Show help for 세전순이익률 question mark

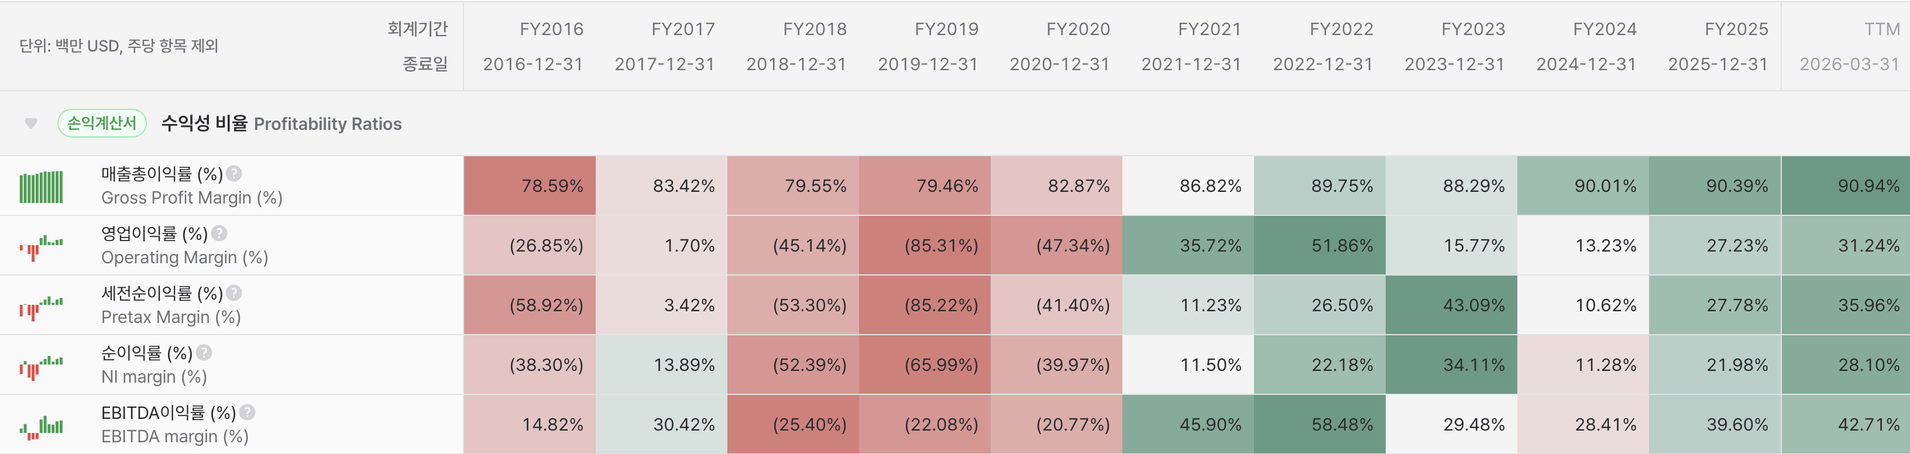[x=233, y=293]
